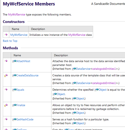The image size is (125, 130).
Task: Click the external link globe icon before GetHashCode
Action: tap(14, 119)
